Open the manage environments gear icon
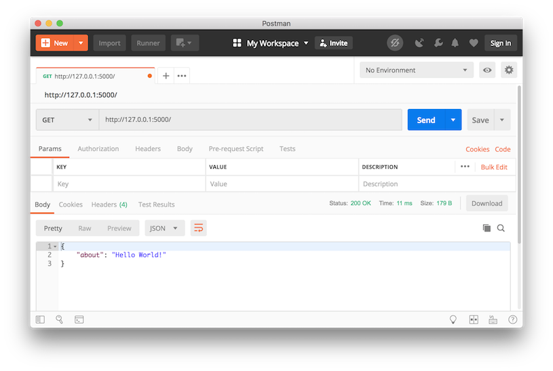553x371 pixels. click(x=509, y=70)
